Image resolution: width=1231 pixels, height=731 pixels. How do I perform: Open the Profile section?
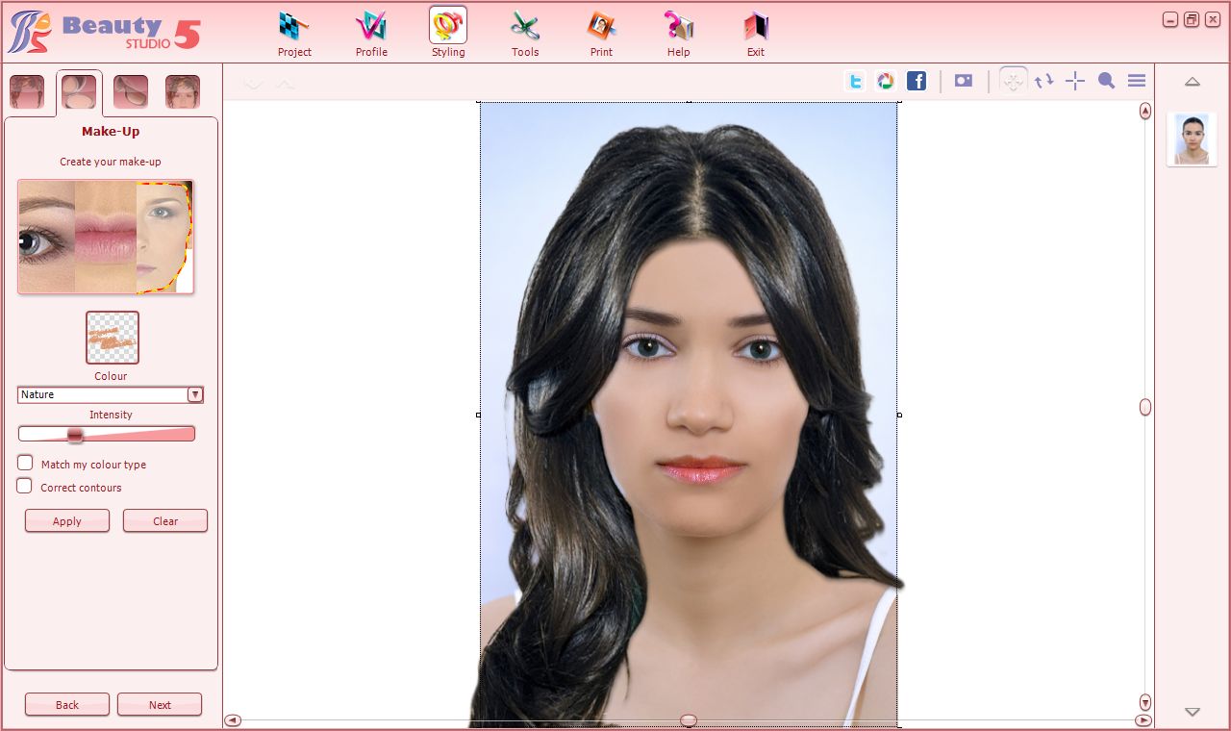371,34
